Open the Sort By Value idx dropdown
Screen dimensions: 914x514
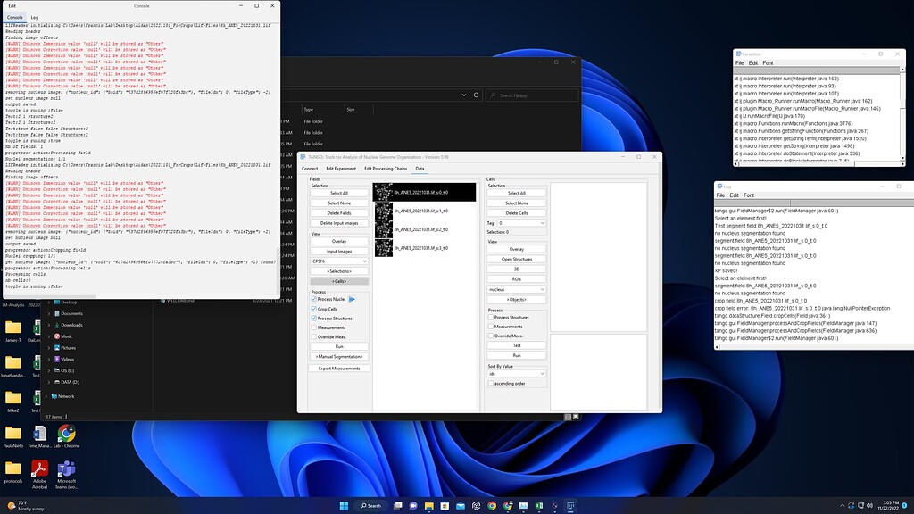517,374
